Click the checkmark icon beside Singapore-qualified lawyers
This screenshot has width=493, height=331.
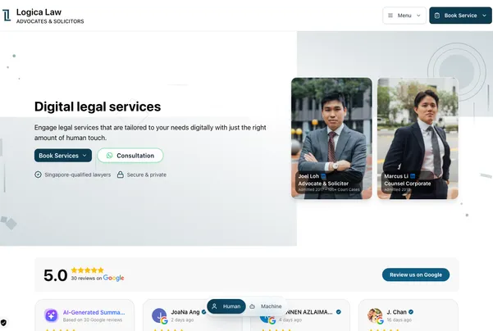click(x=38, y=175)
